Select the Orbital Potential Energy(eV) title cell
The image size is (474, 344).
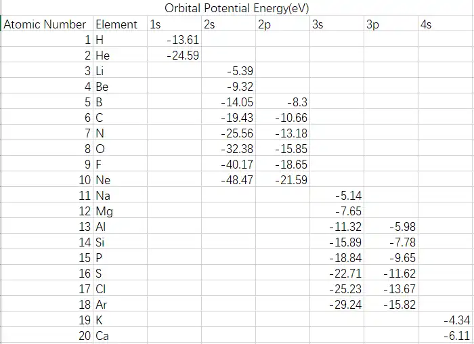point(236,9)
